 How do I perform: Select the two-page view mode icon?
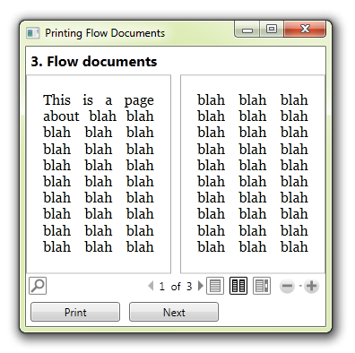click(238, 286)
